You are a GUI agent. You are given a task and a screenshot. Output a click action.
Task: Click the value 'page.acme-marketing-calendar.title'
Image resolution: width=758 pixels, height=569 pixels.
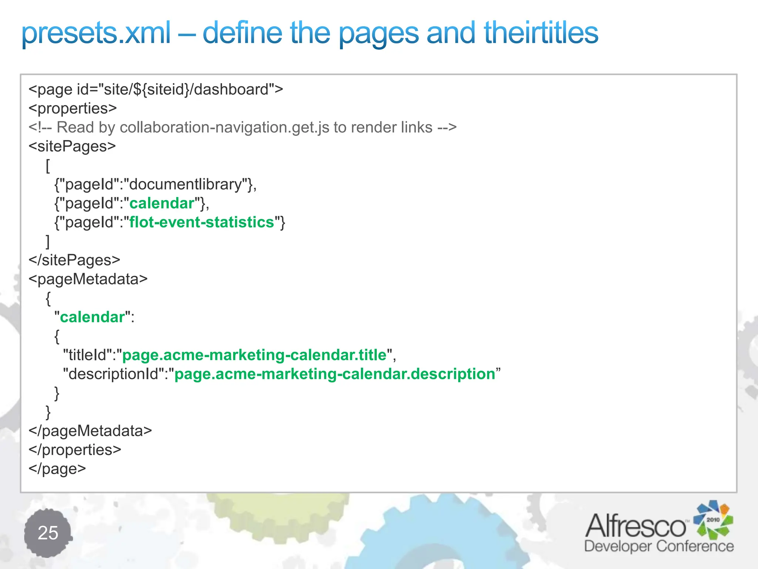(x=254, y=355)
